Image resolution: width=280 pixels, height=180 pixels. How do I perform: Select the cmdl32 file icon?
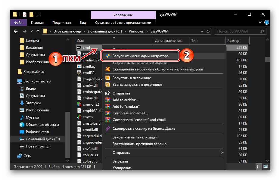point(79,73)
